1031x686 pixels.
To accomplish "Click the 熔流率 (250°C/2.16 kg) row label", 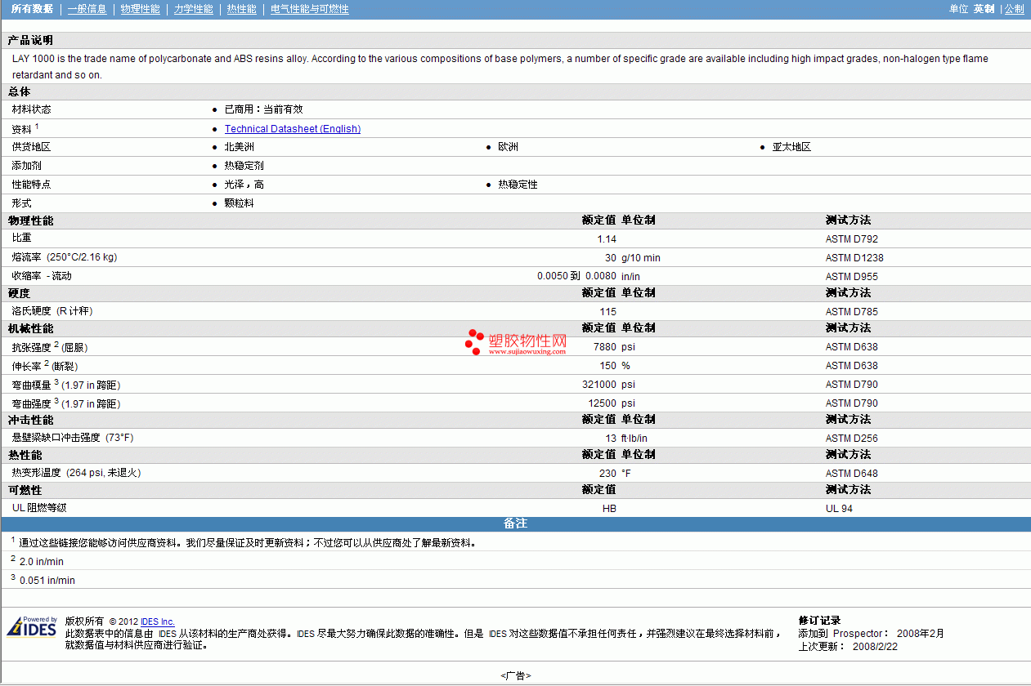I will [x=64, y=257].
